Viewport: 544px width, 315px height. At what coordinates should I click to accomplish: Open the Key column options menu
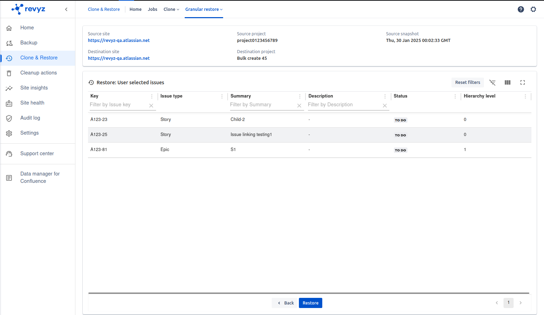(x=152, y=96)
